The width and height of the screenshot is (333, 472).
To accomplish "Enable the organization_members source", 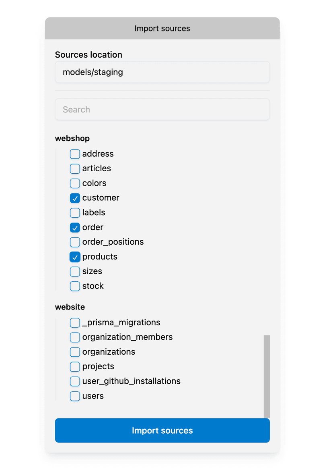I will 75,337.
